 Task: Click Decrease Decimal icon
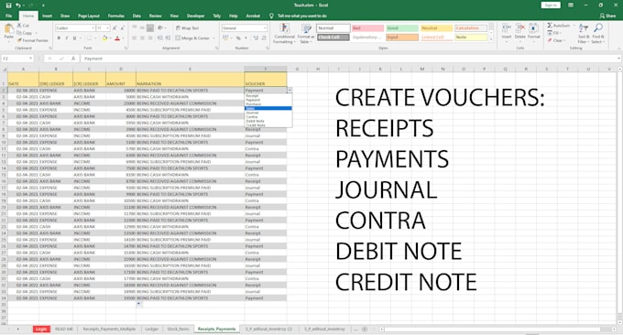pyautogui.click(x=264, y=38)
